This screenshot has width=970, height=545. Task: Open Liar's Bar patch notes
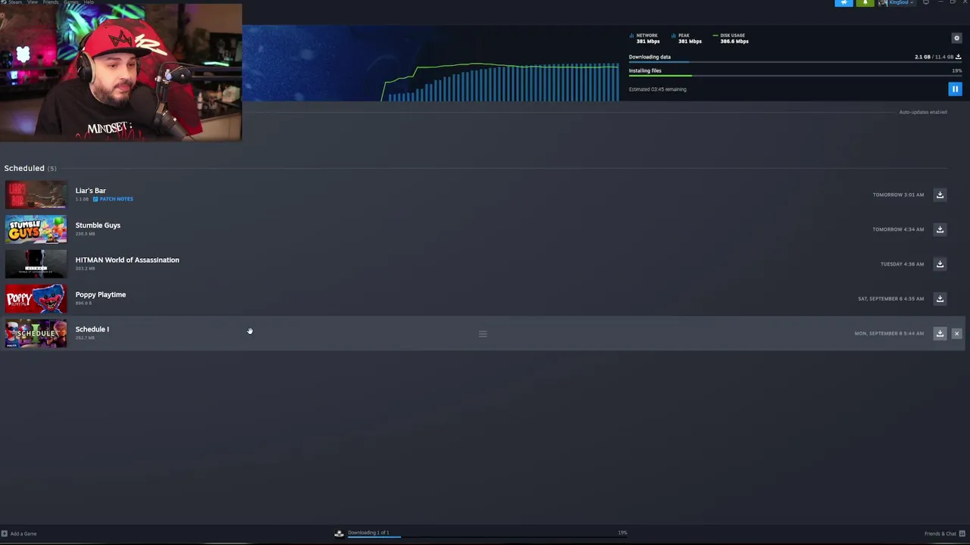point(113,199)
